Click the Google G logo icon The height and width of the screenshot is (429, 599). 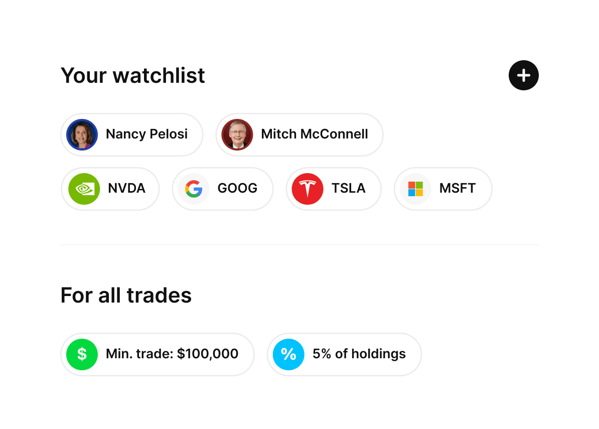[x=194, y=189]
